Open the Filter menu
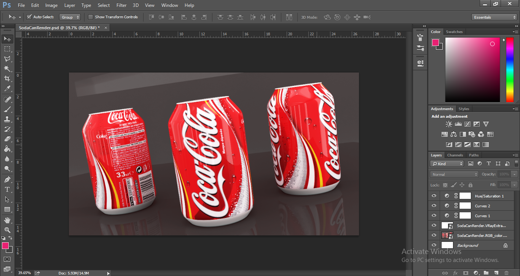520x276 pixels. tap(121, 5)
